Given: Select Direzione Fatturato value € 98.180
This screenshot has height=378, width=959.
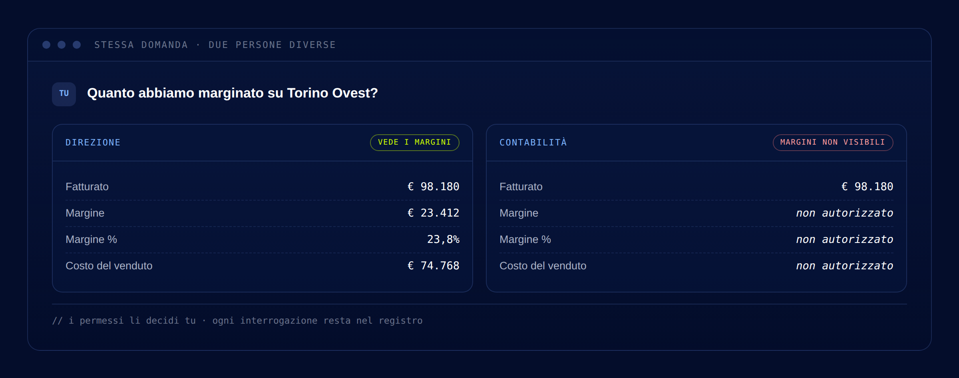Looking at the screenshot, I should (x=433, y=187).
